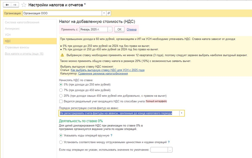Open Страховые взносы sidebar section
This screenshot has height=158, width=252.
[x=17, y=47]
